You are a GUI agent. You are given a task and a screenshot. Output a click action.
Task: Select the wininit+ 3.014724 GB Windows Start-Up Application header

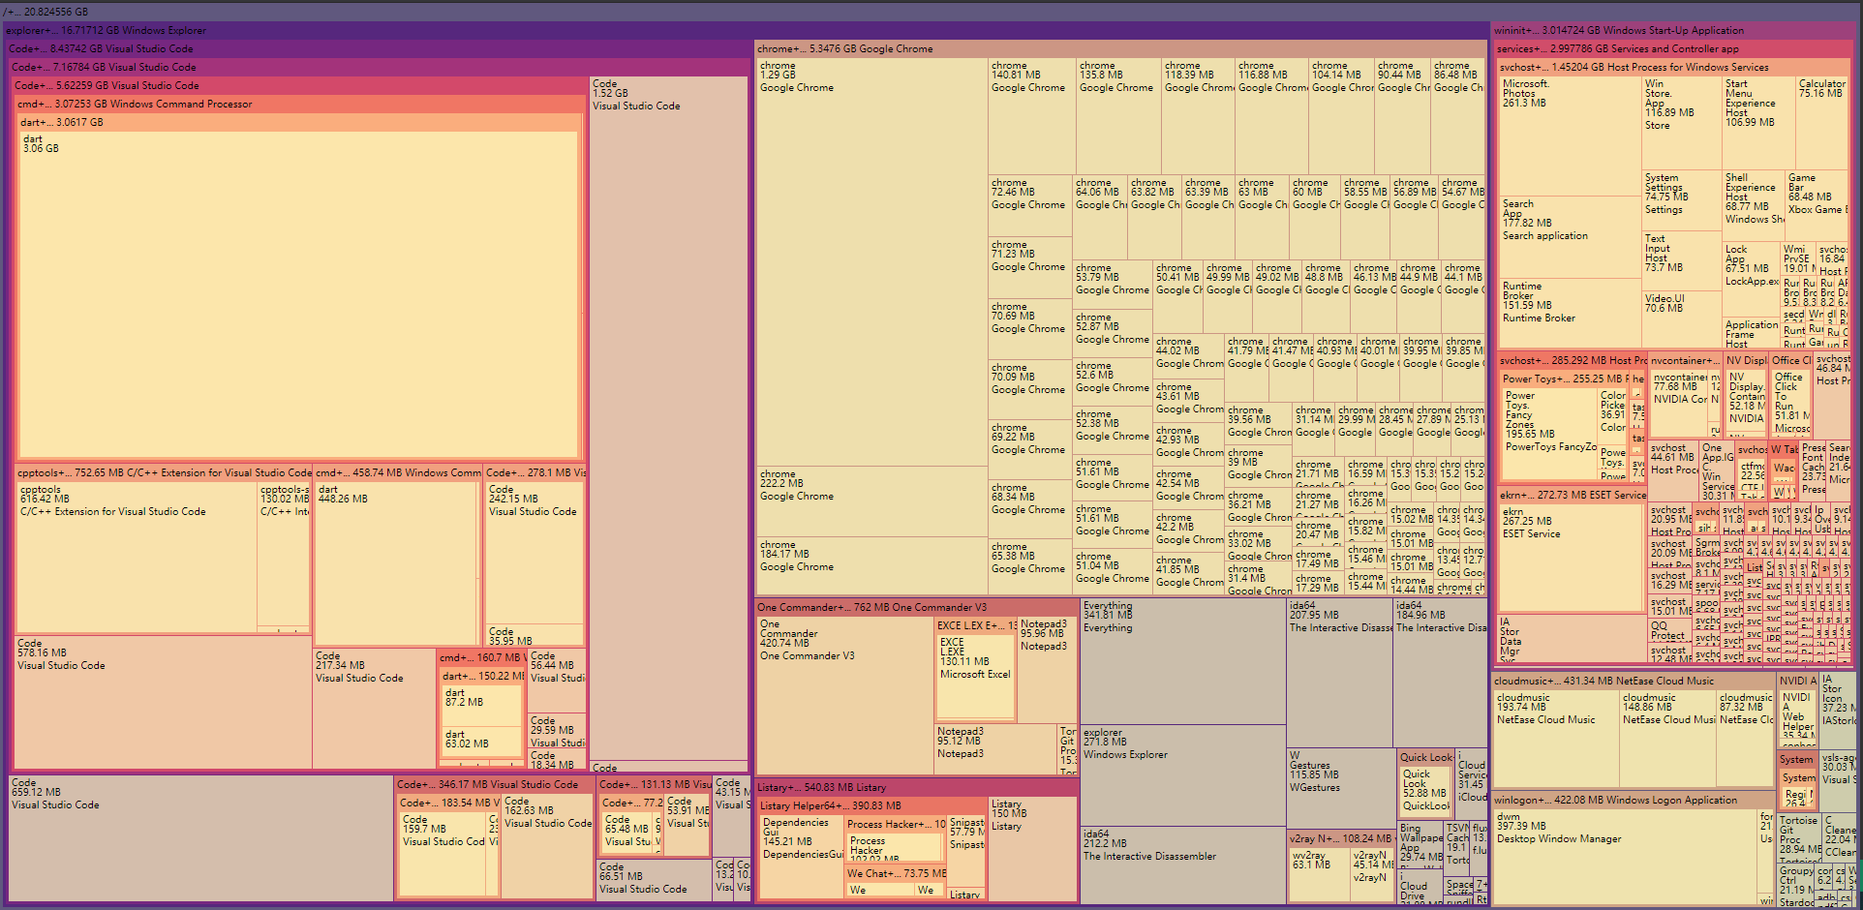(x=1674, y=30)
